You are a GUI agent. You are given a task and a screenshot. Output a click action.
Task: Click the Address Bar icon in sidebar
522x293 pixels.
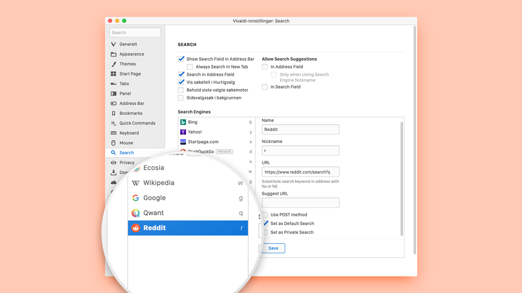114,103
